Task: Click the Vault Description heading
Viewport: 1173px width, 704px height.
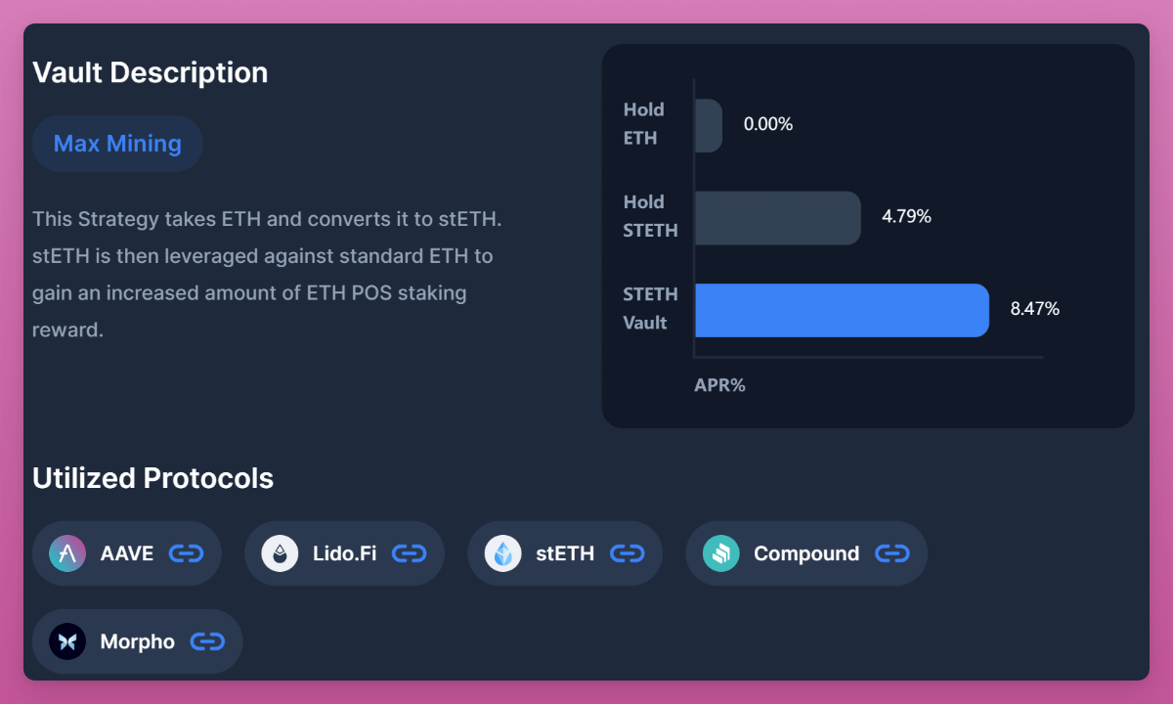Action: click(150, 72)
